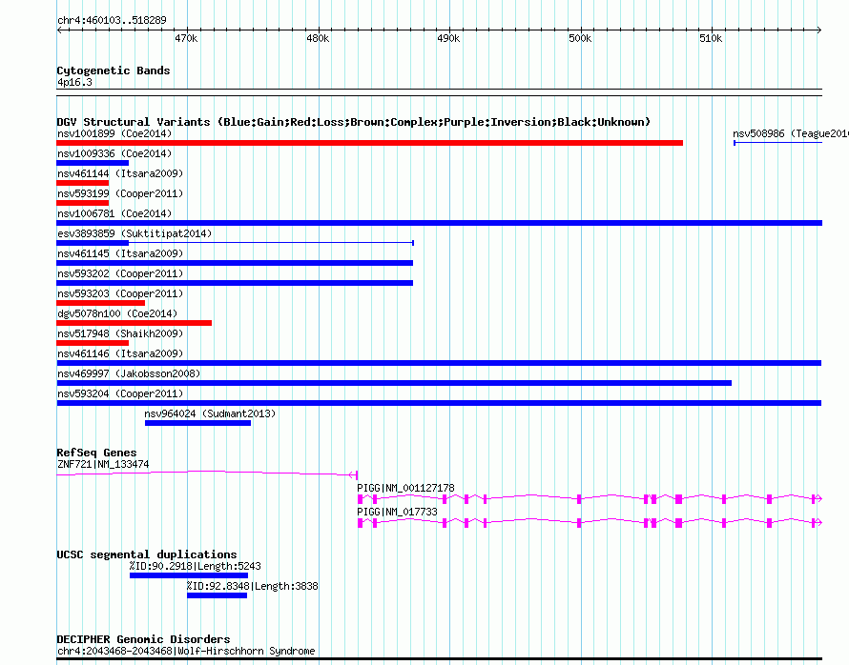Open the nsv593199 (Cooper2011) variant
The image size is (849, 665).
(120, 193)
